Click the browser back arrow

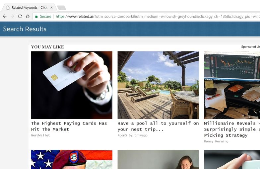point(5,16)
